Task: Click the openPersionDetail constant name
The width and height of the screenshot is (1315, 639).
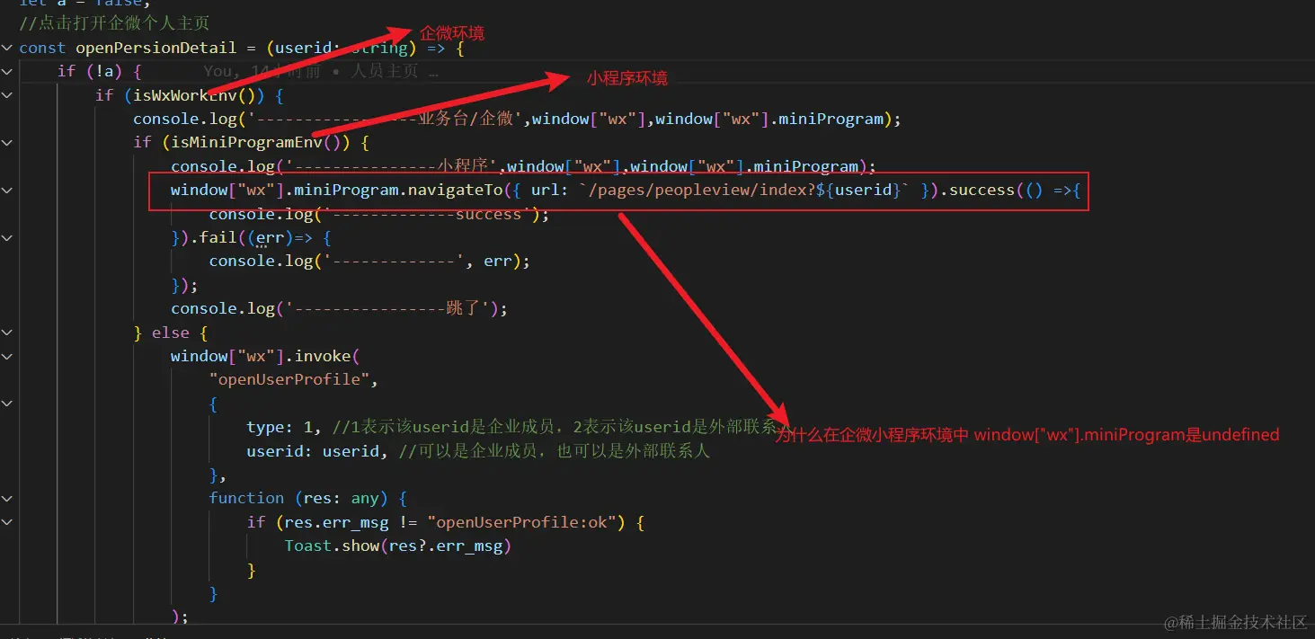Action: click(x=155, y=48)
